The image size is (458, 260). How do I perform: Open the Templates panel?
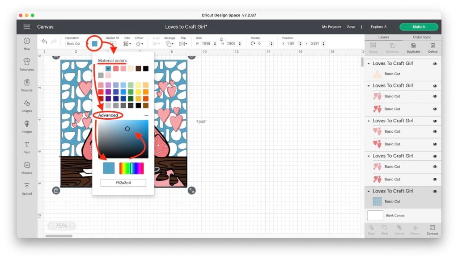click(27, 64)
